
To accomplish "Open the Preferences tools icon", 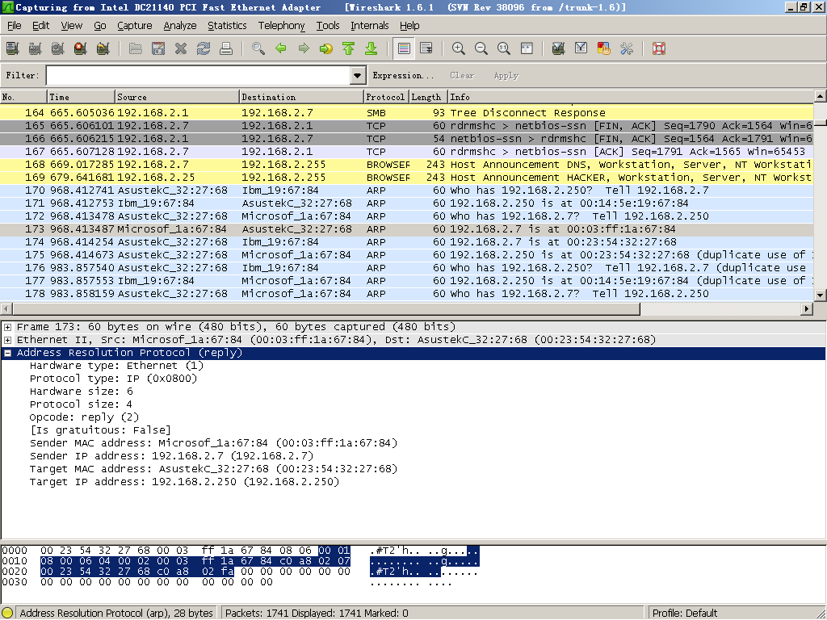I will point(626,48).
